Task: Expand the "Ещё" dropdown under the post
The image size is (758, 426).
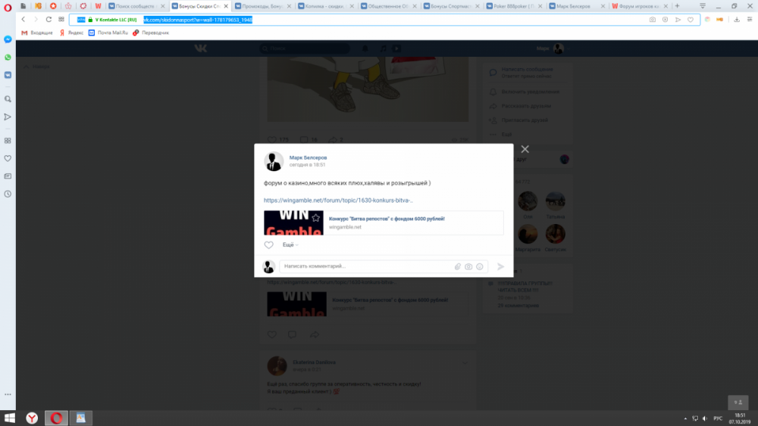Action: point(290,245)
